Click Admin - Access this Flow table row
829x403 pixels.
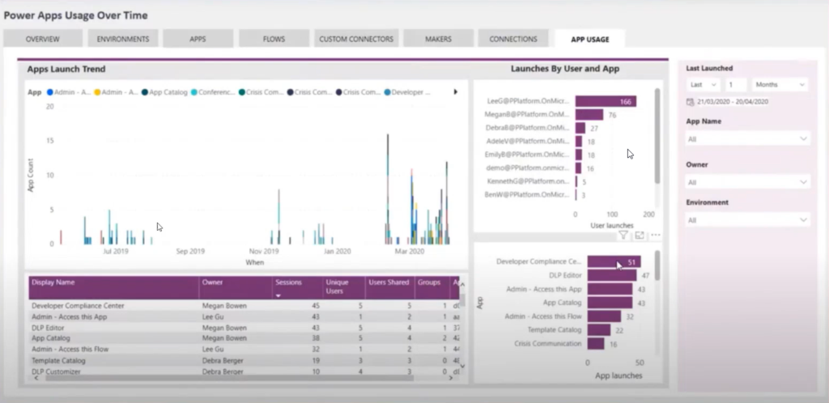click(243, 349)
